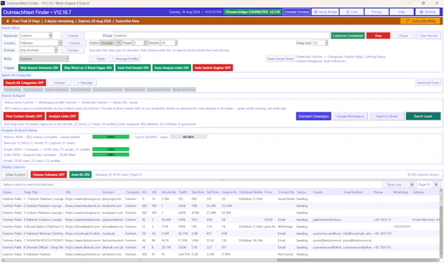Click the Pause button
The width and height of the screenshot is (444, 263).
[403, 35]
